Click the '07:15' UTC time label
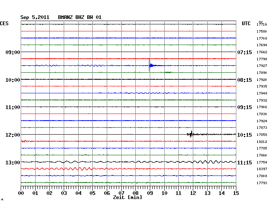Viewport: 269px width, 204px height. [245, 52]
